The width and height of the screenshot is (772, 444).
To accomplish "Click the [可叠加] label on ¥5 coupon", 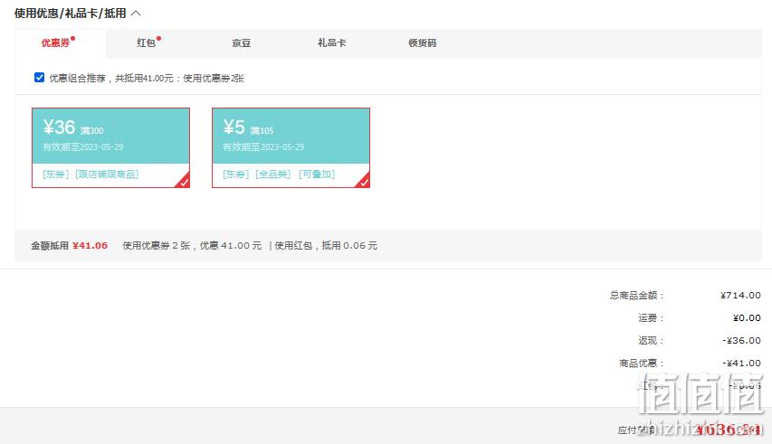I will click(317, 174).
